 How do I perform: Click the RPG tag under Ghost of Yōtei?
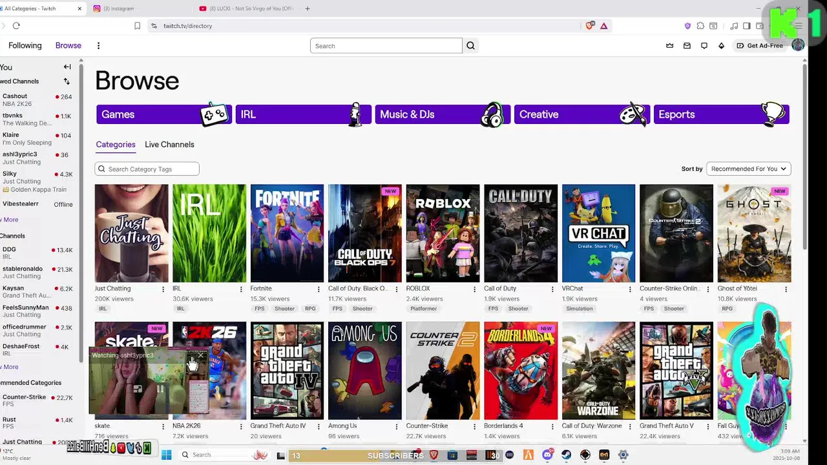click(x=728, y=309)
